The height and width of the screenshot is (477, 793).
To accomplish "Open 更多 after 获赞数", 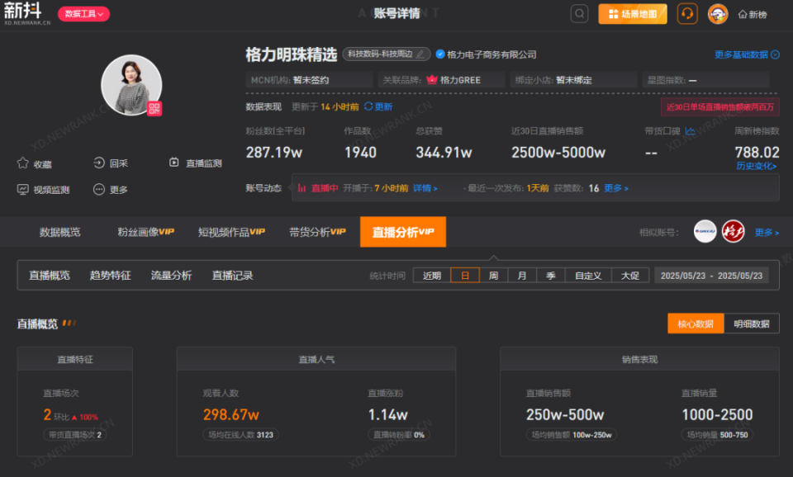I will coord(616,188).
